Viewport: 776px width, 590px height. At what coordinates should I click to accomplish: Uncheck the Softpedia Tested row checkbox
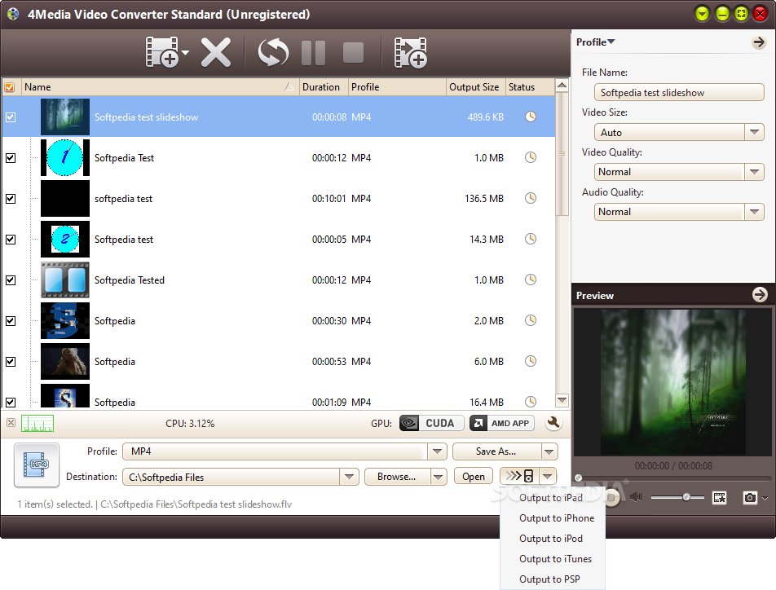(11, 280)
